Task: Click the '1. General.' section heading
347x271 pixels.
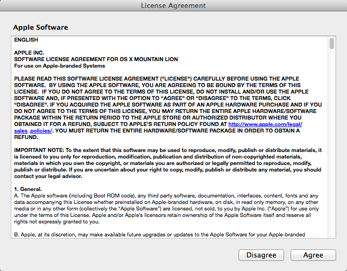Action: coord(28,189)
